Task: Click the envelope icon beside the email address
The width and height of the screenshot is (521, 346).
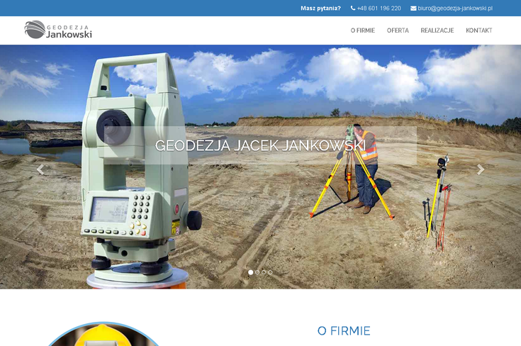Action: [413, 9]
